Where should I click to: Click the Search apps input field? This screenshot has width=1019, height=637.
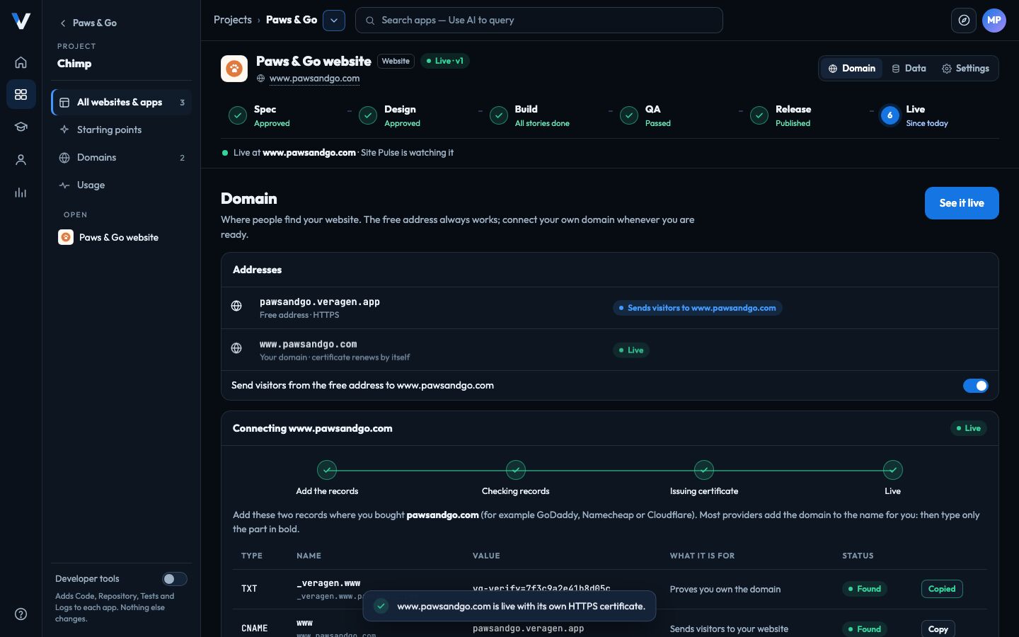[539, 21]
